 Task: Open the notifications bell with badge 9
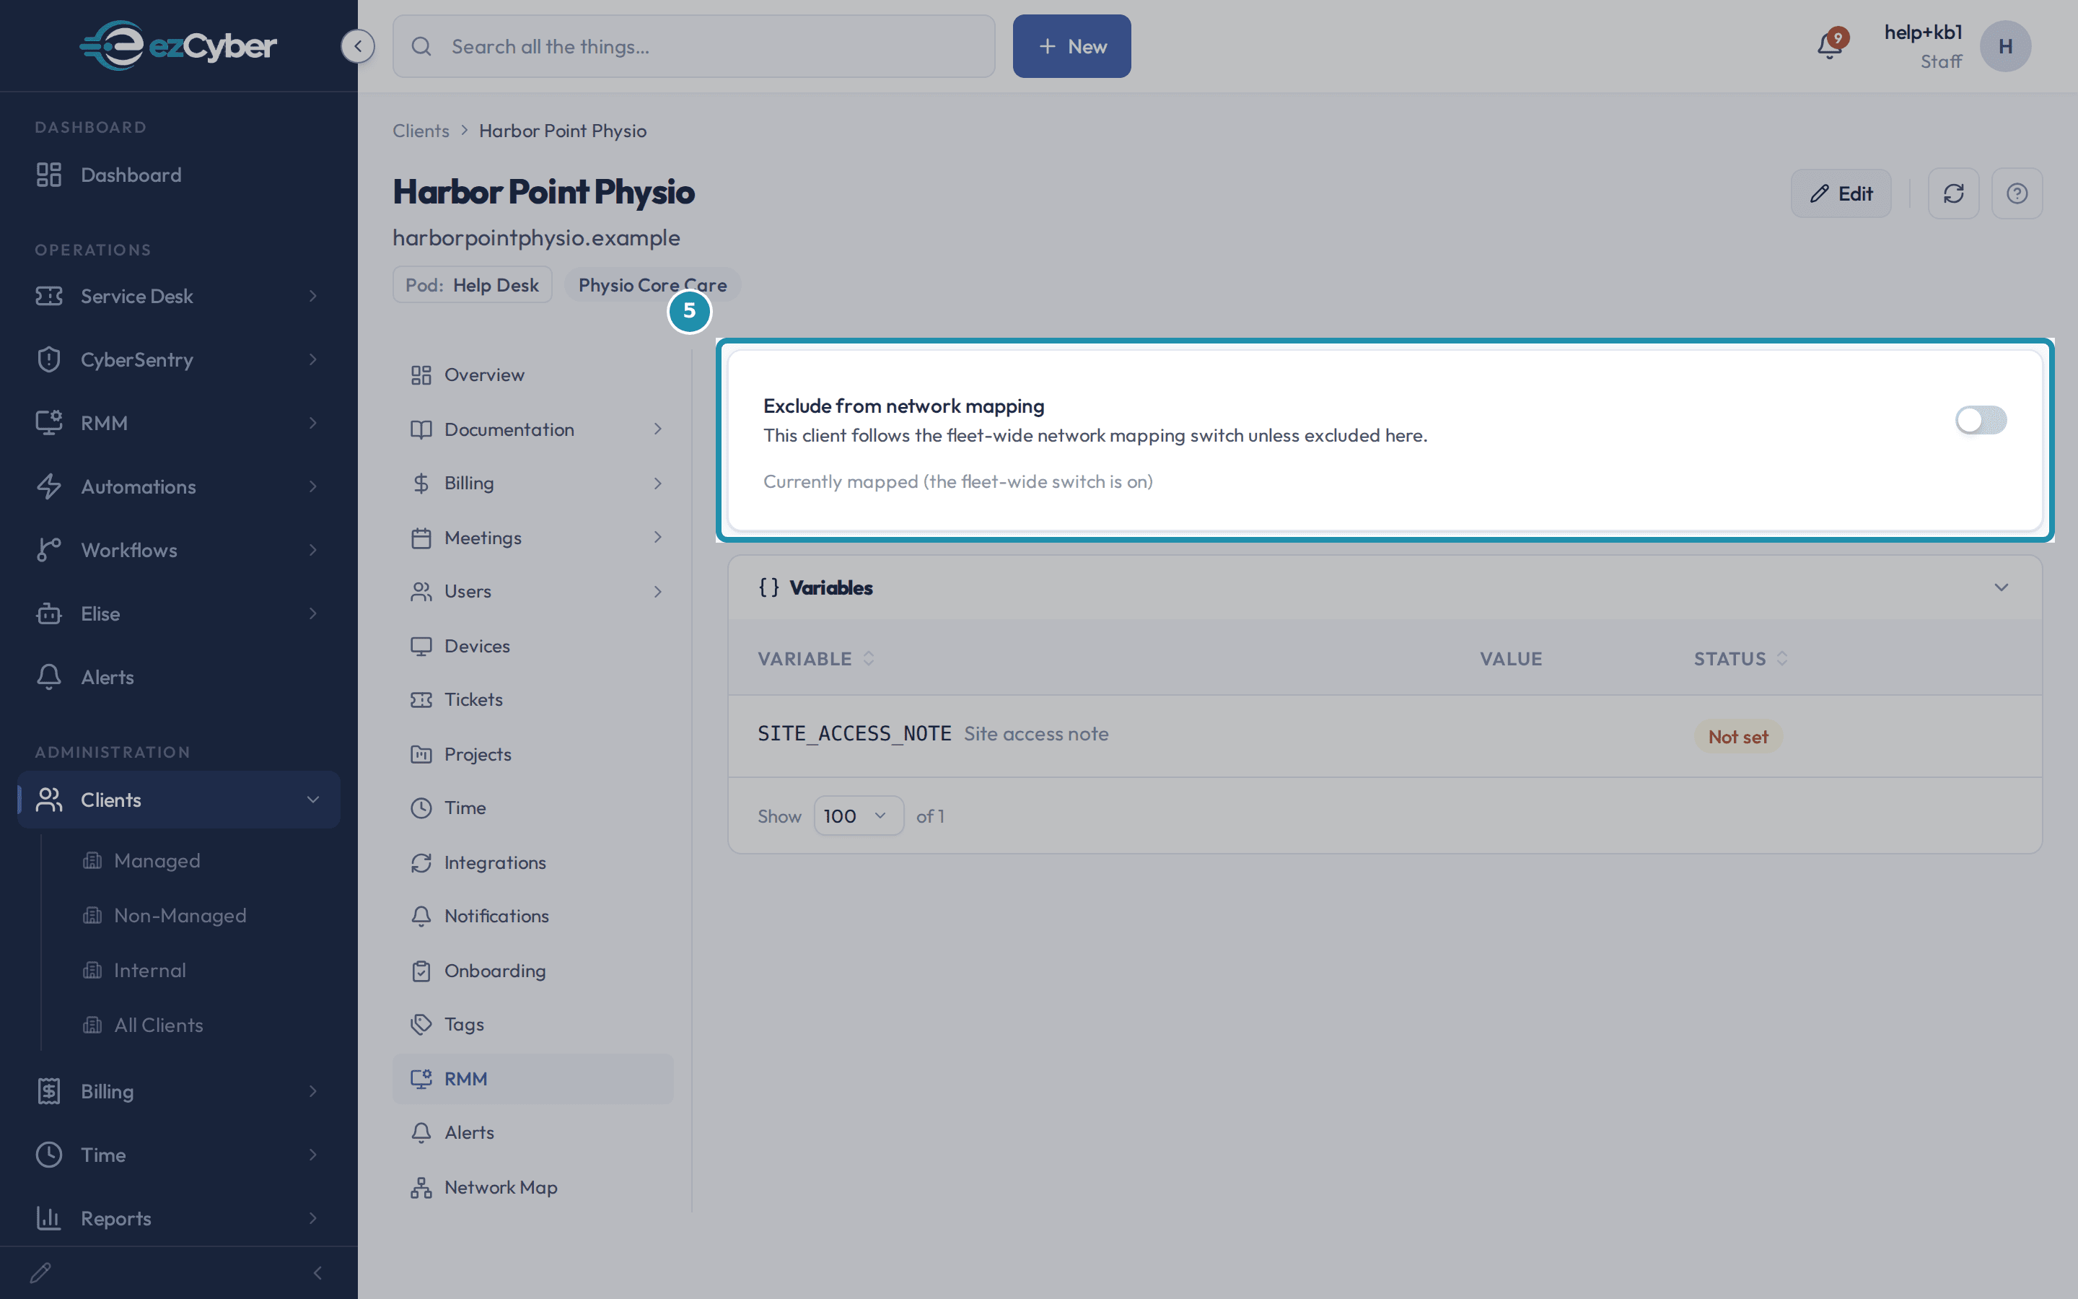(1830, 45)
